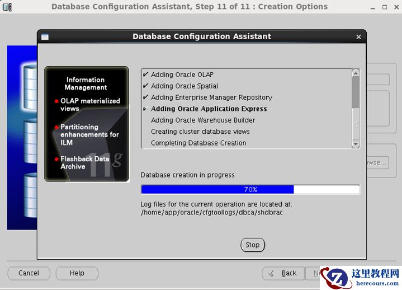Open Help in the main wizard window
402x290 pixels.
[x=77, y=273]
